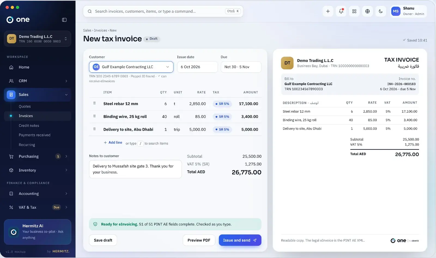Image resolution: width=436 pixels, height=258 pixels.
Task: Focus the search invoices command field
Action: pos(163,11)
